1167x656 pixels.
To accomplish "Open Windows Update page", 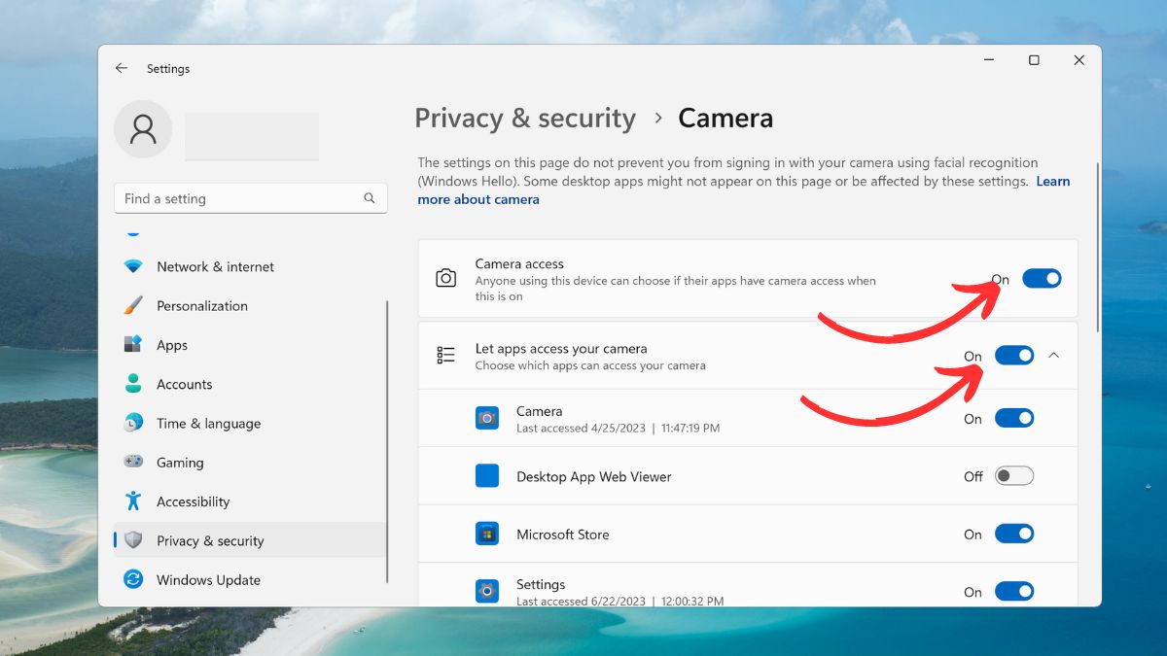I will point(250,579).
